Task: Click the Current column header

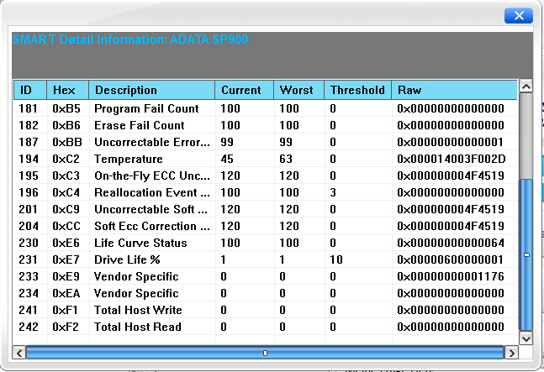Action: coord(244,90)
